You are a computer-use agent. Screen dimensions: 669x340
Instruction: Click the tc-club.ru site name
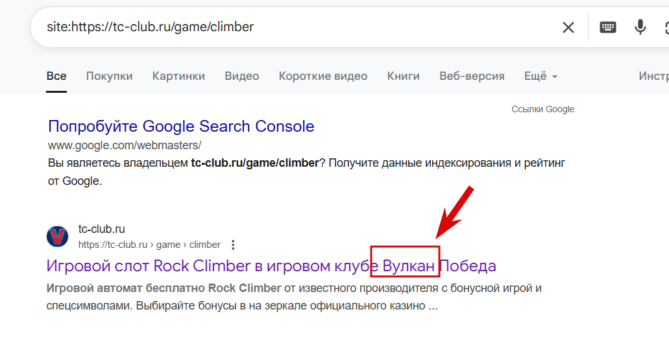click(101, 229)
